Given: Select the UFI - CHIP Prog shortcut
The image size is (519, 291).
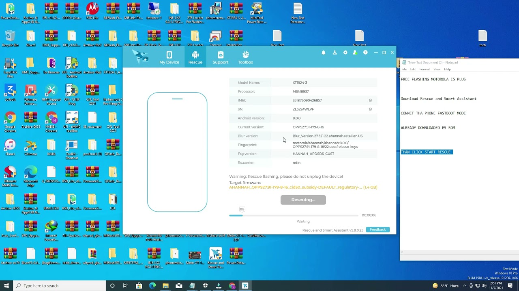Looking at the screenshot, I should (x=72, y=95).
